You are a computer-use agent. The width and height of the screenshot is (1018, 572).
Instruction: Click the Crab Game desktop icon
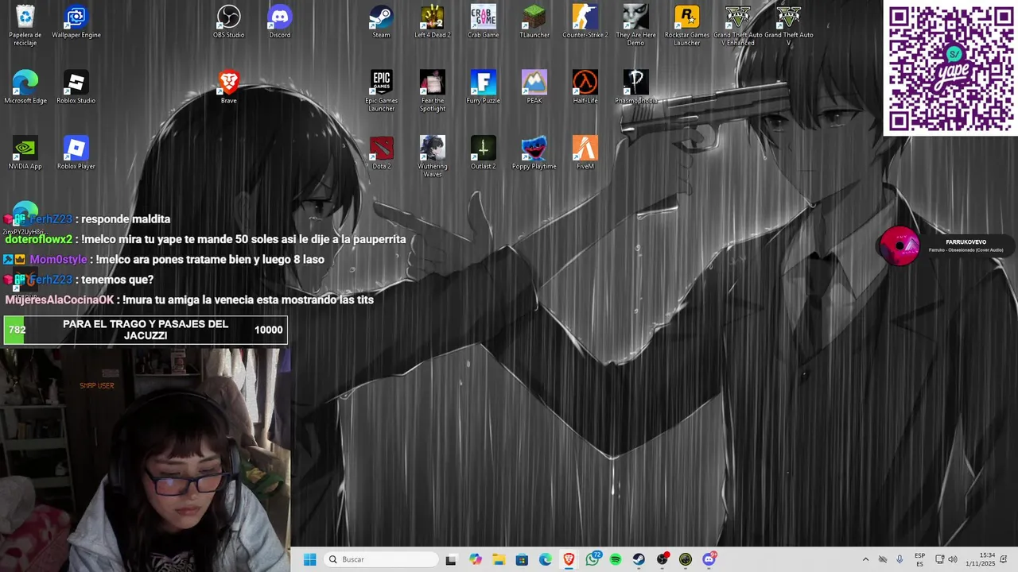click(484, 21)
